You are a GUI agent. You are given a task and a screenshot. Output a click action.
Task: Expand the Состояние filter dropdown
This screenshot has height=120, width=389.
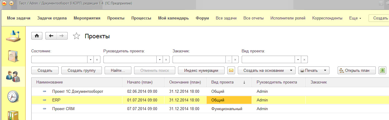coord(90,60)
